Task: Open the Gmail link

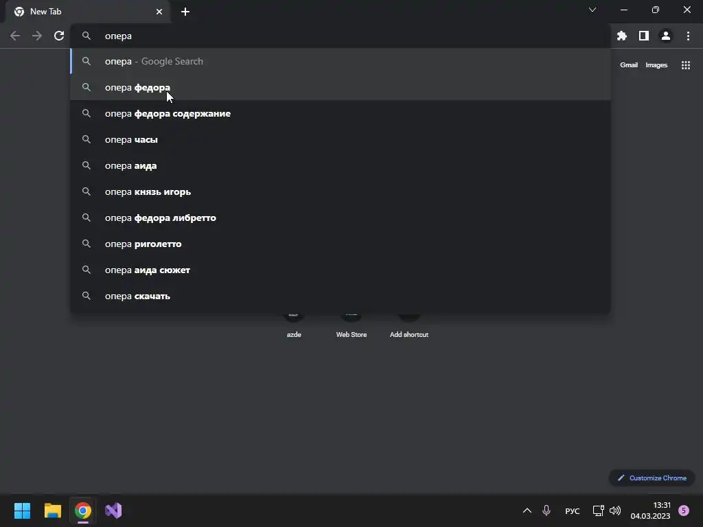Action: pos(629,65)
